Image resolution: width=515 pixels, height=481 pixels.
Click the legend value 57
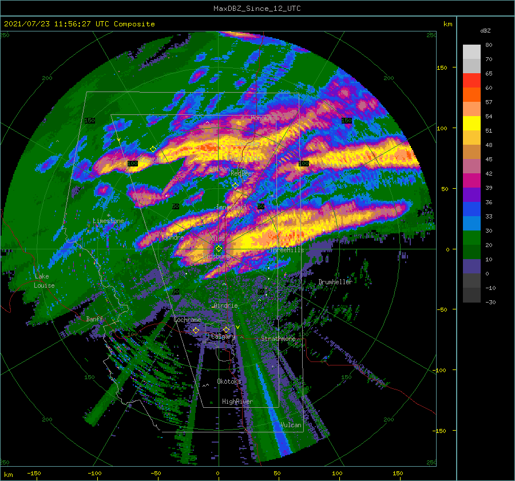pos(489,102)
